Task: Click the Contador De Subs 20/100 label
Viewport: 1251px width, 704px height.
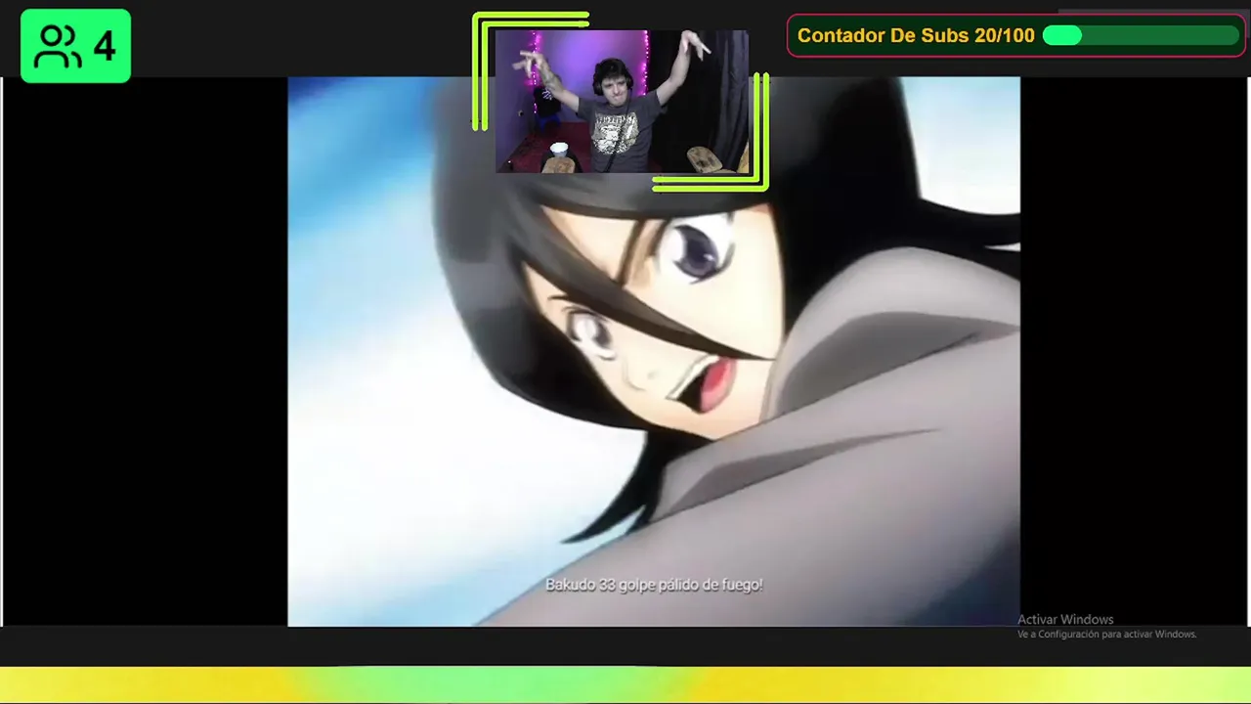Action: (916, 36)
